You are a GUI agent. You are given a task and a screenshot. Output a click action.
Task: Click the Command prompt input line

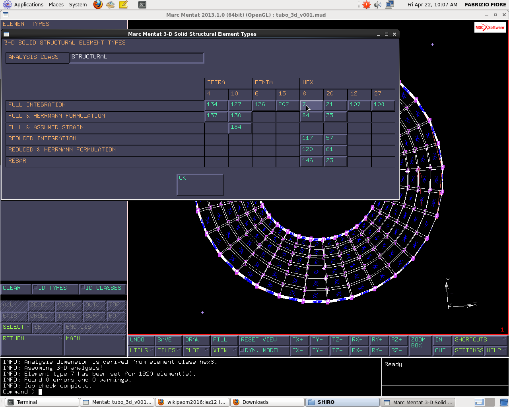(x=191, y=392)
